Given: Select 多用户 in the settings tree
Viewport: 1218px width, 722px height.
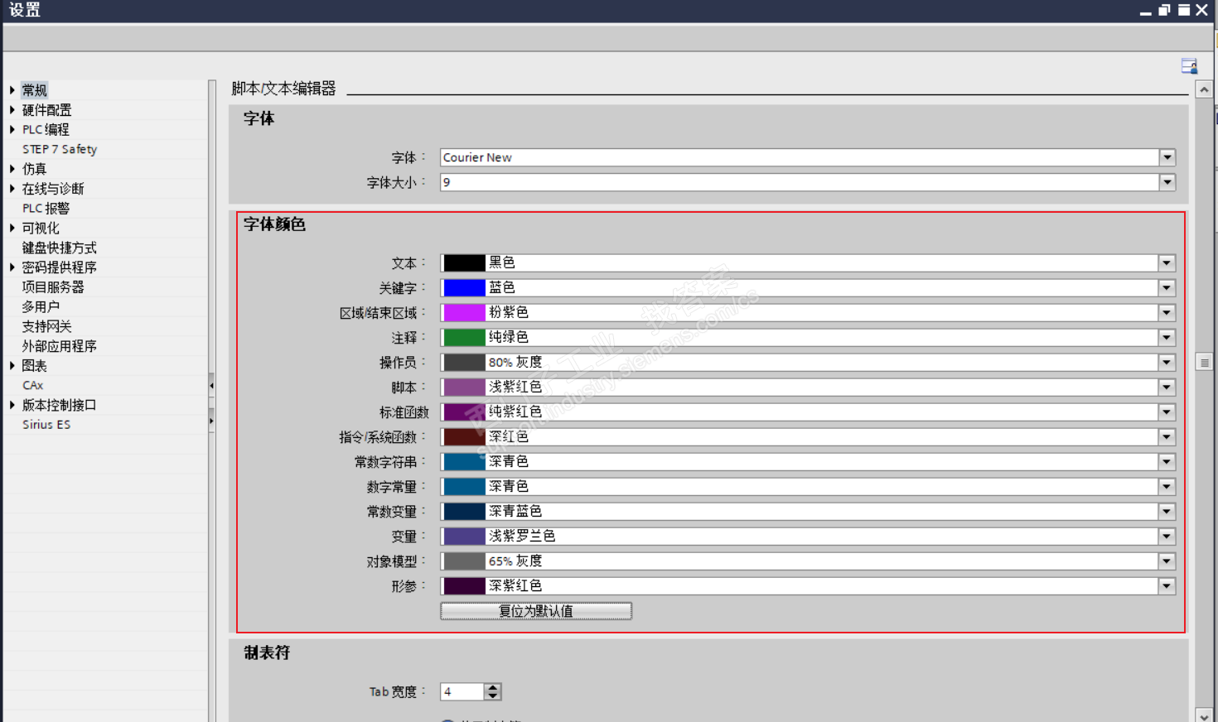Looking at the screenshot, I should [x=41, y=306].
